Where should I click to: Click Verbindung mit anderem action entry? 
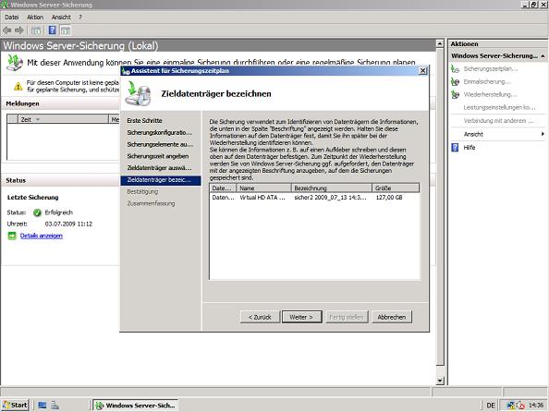point(499,121)
